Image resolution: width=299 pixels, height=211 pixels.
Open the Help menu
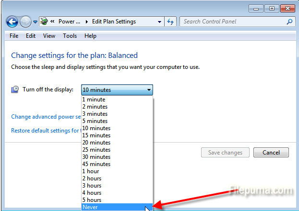[x=90, y=36]
